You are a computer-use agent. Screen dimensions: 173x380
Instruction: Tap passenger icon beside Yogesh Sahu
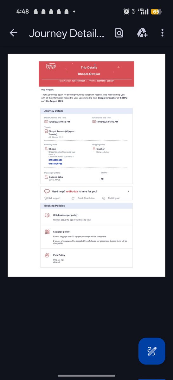(x=46, y=177)
